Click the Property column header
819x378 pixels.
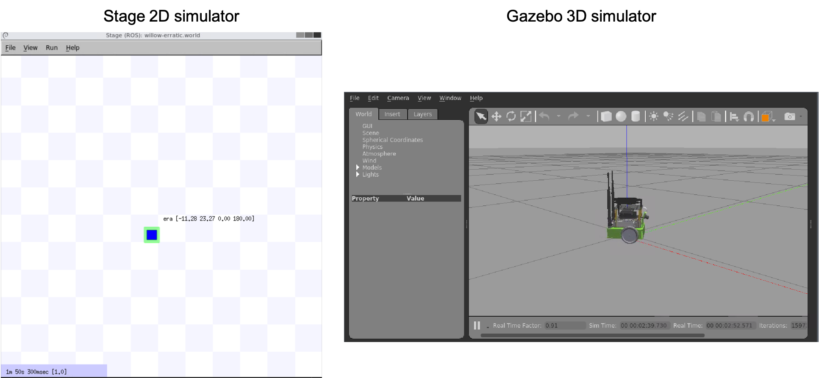pos(365,198)
